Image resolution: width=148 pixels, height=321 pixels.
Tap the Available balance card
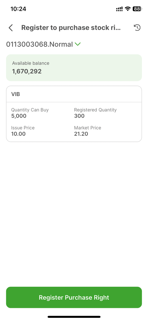[74, 68]
